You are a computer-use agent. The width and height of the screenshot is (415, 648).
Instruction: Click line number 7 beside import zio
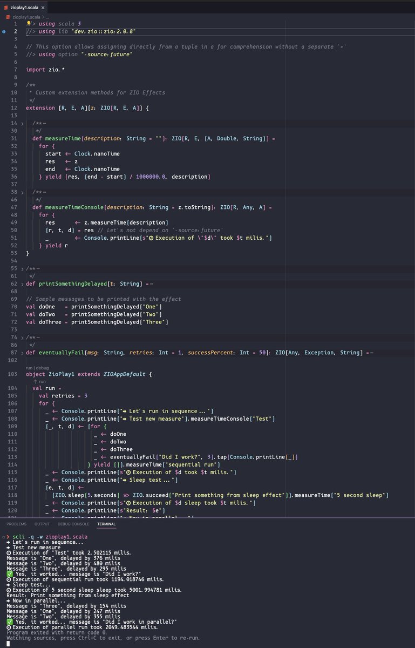16,70
